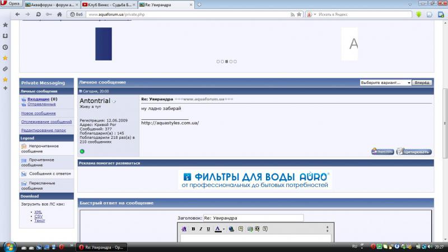Open 'Выберите вариант...' dropdown

(385, 82)
